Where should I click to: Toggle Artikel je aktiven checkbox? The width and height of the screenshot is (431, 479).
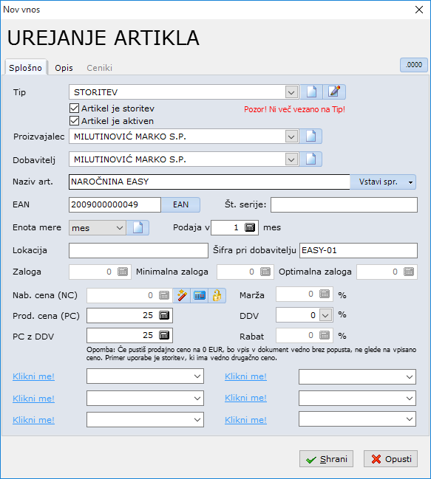click(x=75, y=120)
